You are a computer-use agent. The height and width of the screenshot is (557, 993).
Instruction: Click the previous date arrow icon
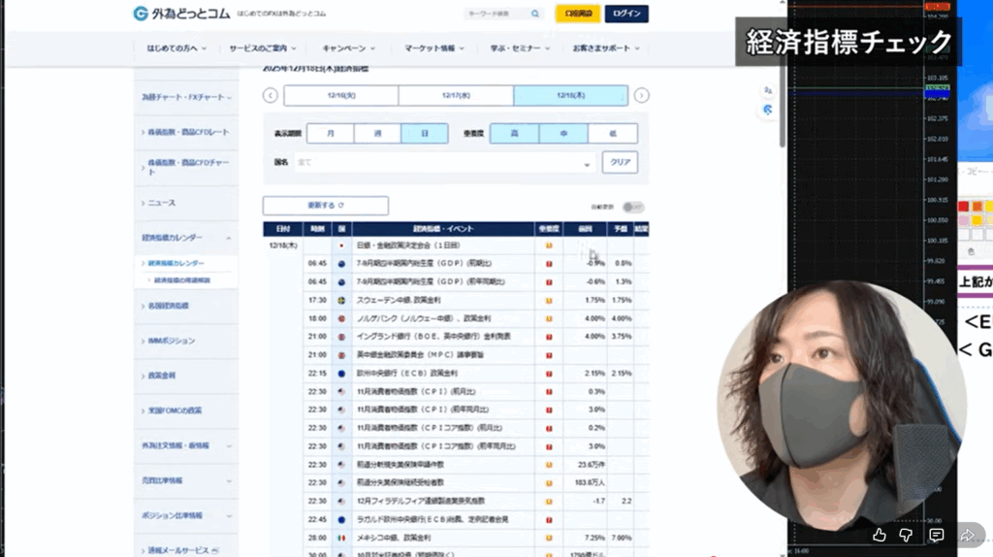point(271,95)
